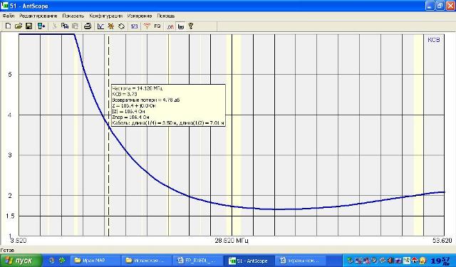This screenshot has width=456, height=267.
Task: Click the antenna measurement icon
Action: point(147,26)
